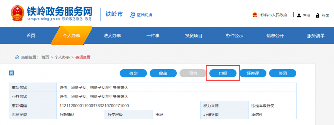Click the login padlock icon

(318, 15)
